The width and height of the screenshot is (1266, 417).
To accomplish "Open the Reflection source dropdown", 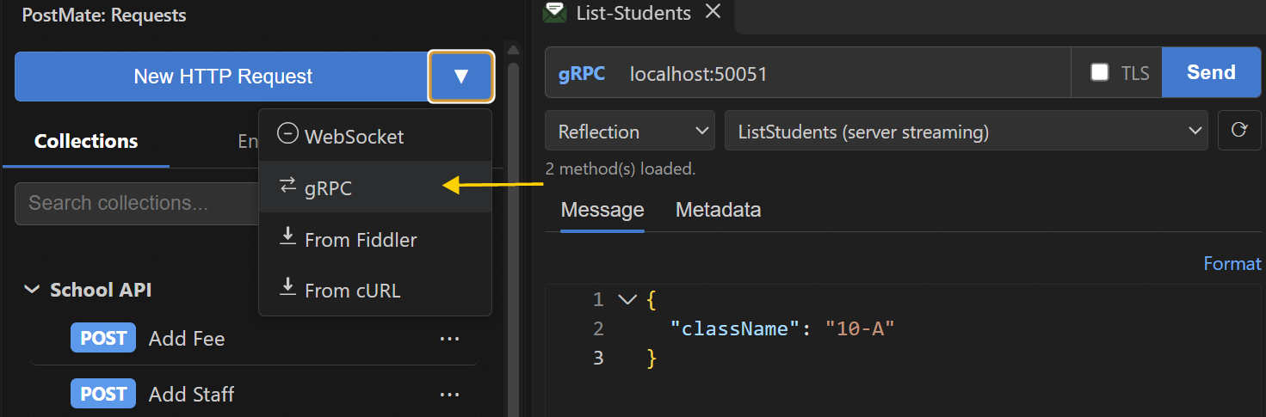I will click(x=630, y=132).
